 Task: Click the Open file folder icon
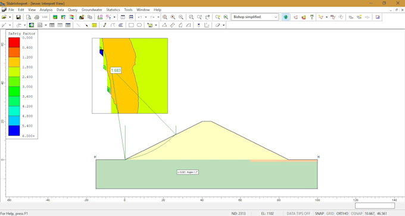pyautogui.click(x=4, y=17)
